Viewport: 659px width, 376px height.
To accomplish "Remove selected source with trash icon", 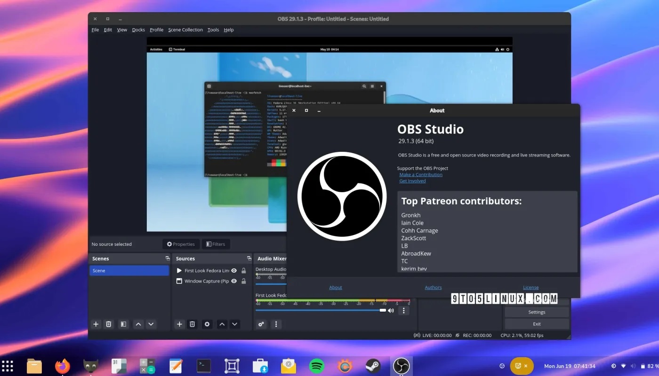I will coord(192,324).
